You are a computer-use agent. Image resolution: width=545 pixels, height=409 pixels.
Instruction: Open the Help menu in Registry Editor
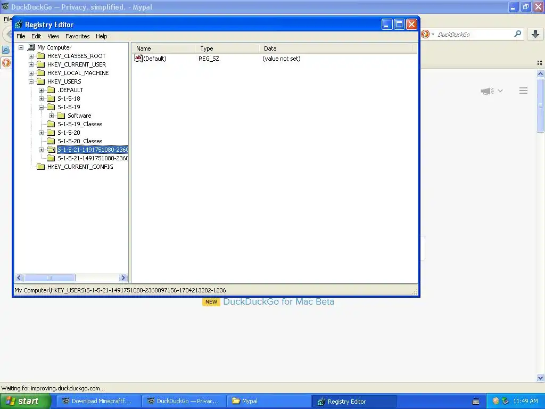coord(102,36)
